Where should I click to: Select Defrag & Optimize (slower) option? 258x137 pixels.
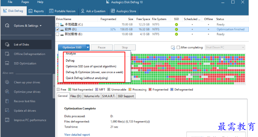94,72
